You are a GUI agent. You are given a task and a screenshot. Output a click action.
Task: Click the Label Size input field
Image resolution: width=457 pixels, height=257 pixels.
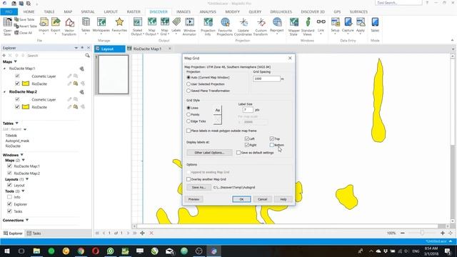(248, 110)
